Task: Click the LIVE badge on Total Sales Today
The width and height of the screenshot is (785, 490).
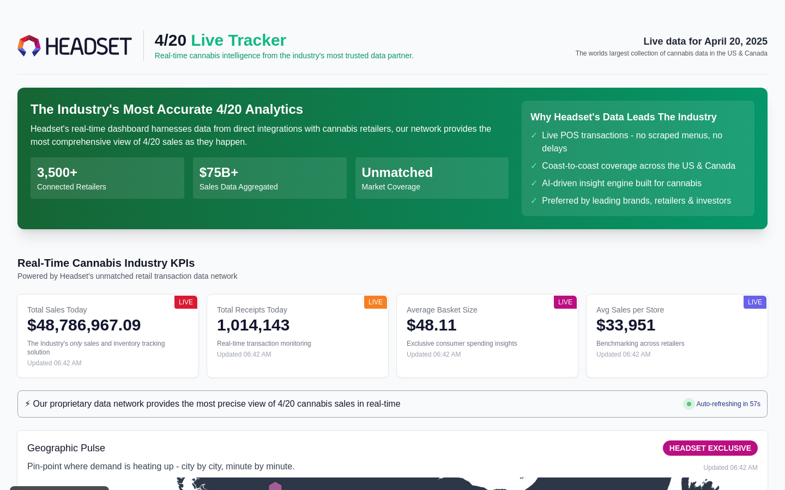Action: point(186,302)
